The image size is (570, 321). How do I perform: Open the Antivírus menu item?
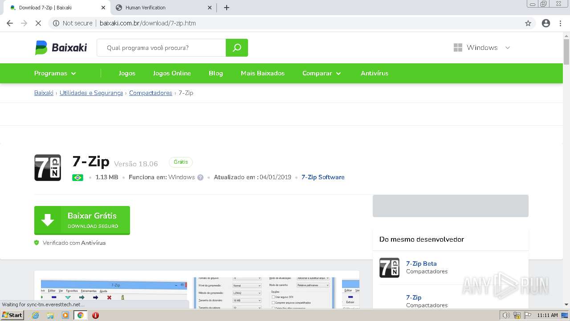coord(375,73)
